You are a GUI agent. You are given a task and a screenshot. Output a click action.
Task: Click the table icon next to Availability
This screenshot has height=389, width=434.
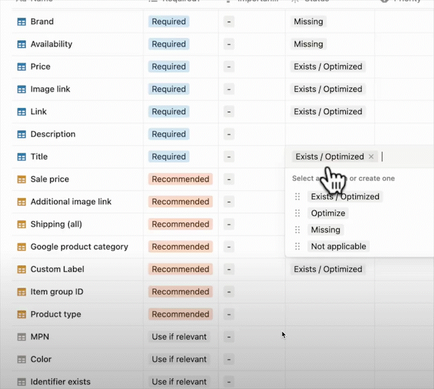[22, 44]
